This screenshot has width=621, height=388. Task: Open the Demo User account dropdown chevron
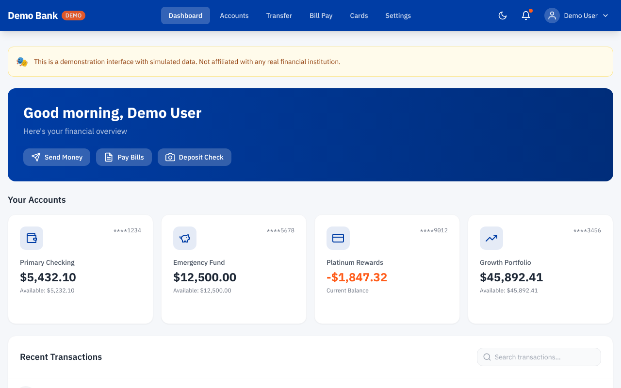[x=605, y=15]
